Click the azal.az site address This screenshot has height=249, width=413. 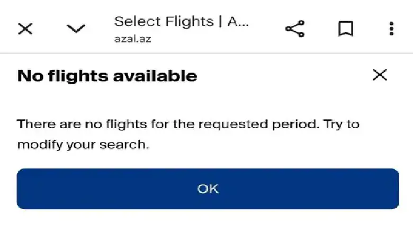(x=133, y=39)
